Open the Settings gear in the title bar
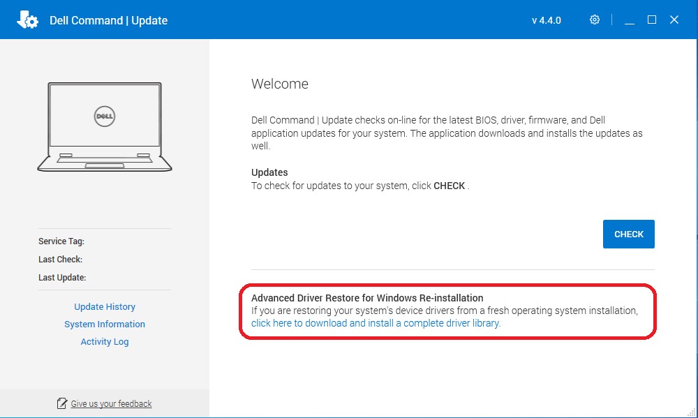 point(594,20)
